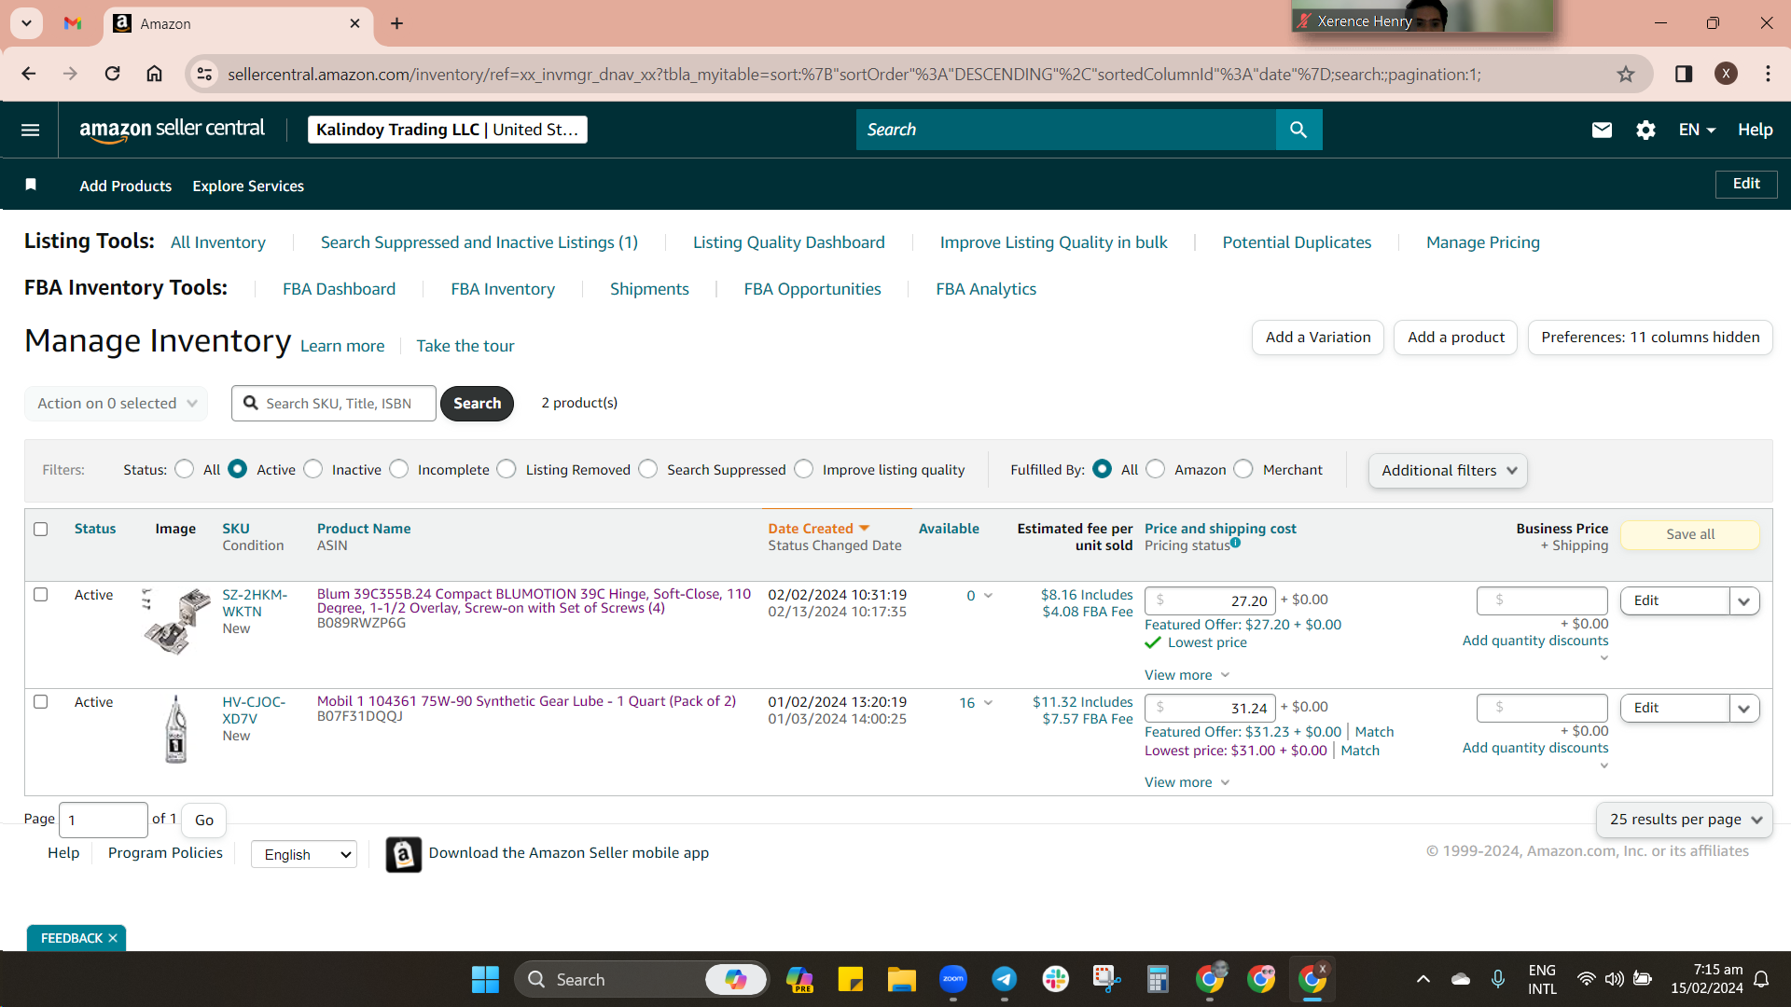Close the FEEDBACK tab
Screen dimensions: 1791x1007
click(113, 938)
